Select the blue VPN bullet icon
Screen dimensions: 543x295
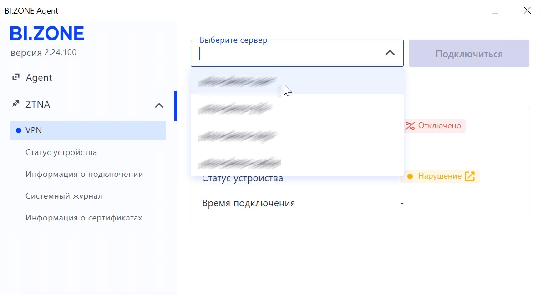[19, 130]
